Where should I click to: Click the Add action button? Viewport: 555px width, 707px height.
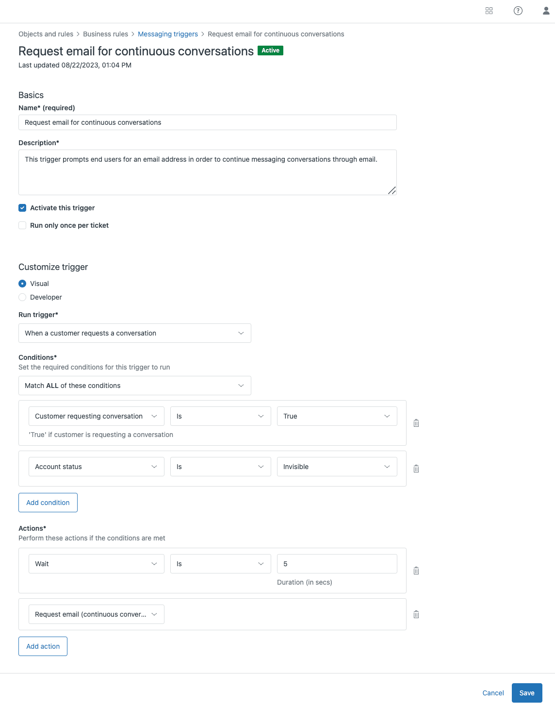(43, 646)
